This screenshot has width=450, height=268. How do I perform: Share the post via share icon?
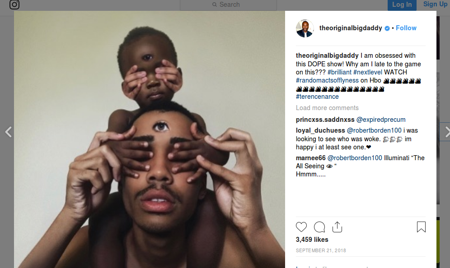(337, 227)
